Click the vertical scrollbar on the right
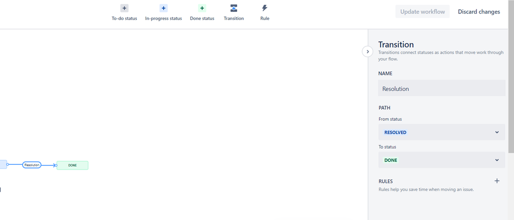The image size is (514, 220). coord(511,76)
